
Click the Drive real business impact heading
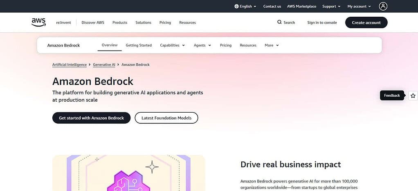(290, 164)
